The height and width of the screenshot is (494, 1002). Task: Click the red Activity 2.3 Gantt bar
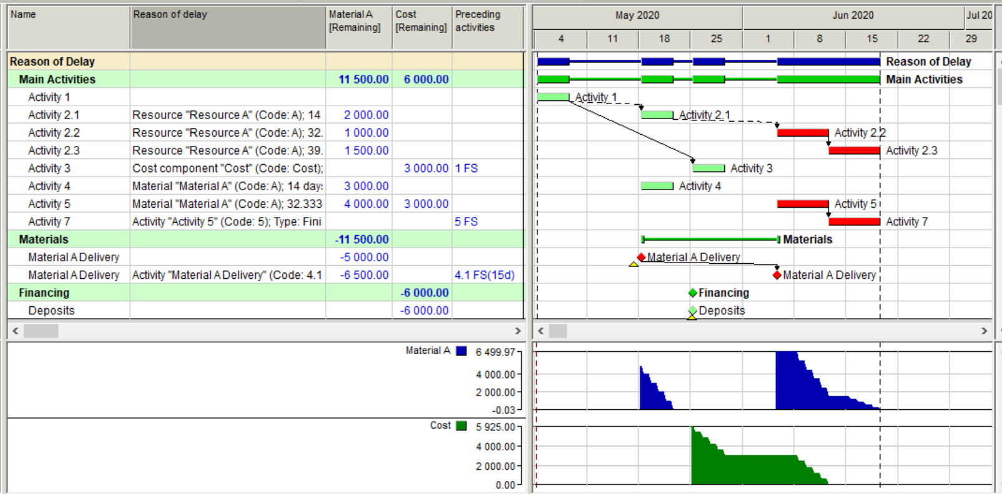pyautogui.click(x=855, y=150)
